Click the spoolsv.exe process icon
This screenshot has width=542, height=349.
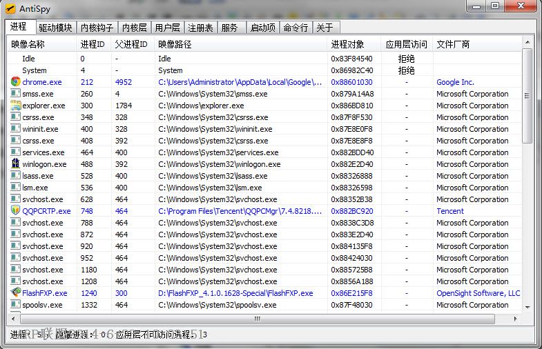15,305
